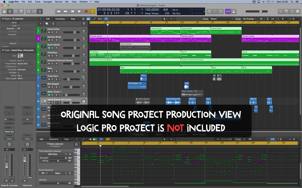
Task: Toggle the Loop checkbox in Region inspector
Action: click(x=19, y=26)
